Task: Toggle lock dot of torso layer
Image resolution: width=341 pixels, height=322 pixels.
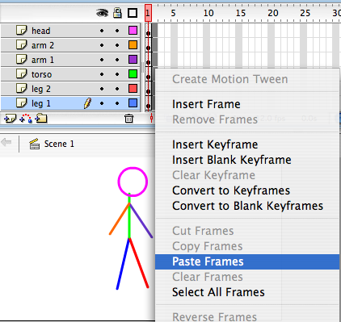Action: (x=117, y=74)
